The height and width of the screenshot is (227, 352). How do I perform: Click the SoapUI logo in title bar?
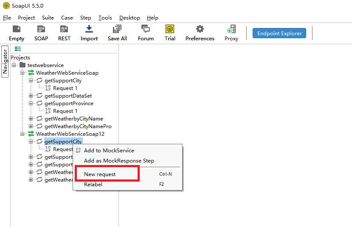click(6, 6)
